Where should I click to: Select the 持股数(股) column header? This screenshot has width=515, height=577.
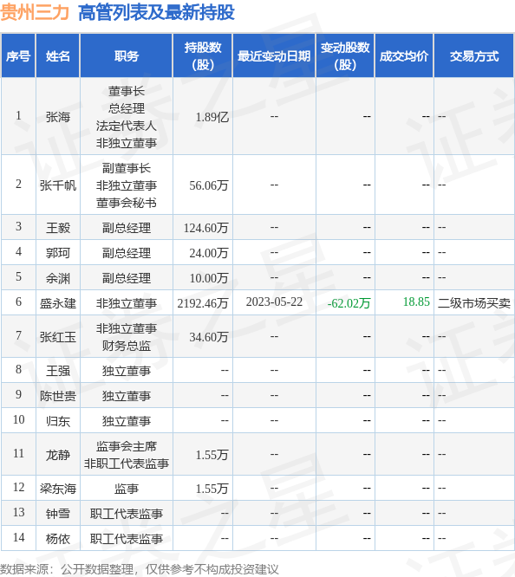pos(203,56)
